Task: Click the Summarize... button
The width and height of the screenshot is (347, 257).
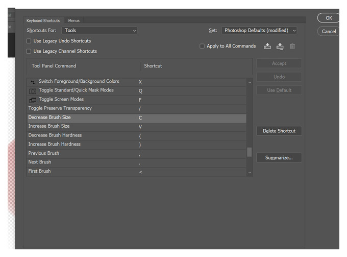Action: pos(279,158)
